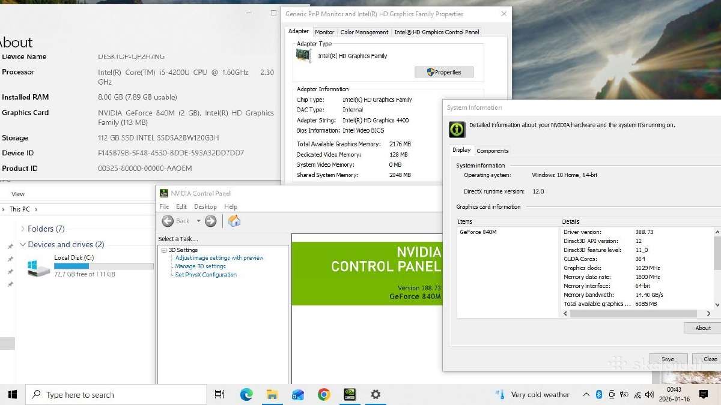Click the adapter Properties button
721x405 pixels.
444,72
